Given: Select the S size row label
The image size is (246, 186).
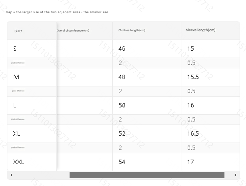Looking at the screenshot, I should (x=15, y=49).
